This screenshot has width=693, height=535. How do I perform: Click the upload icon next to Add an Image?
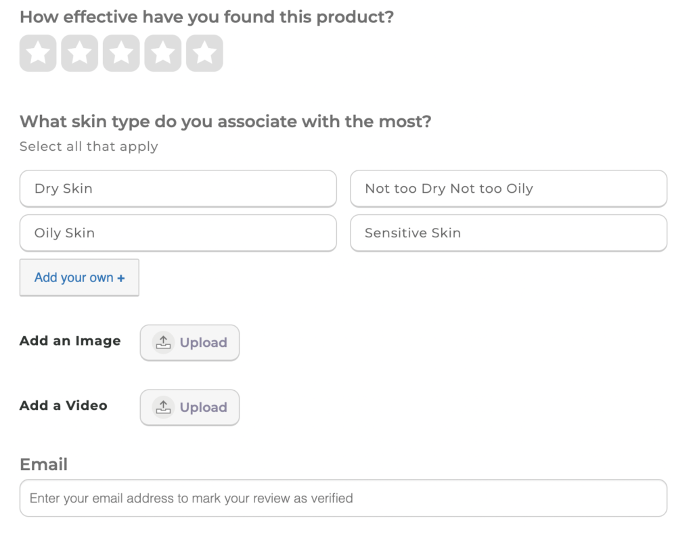pos(163,342)
